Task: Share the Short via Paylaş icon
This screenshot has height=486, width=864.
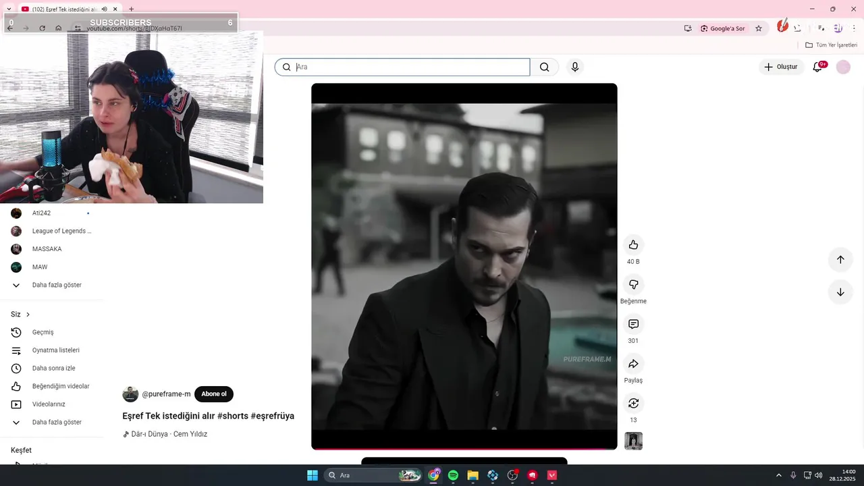Action: pos(633,364)
